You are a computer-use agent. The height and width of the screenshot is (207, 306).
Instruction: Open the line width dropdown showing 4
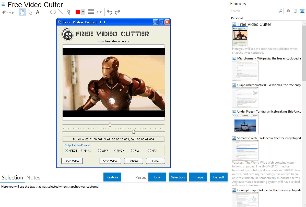[x=99, y=12]
